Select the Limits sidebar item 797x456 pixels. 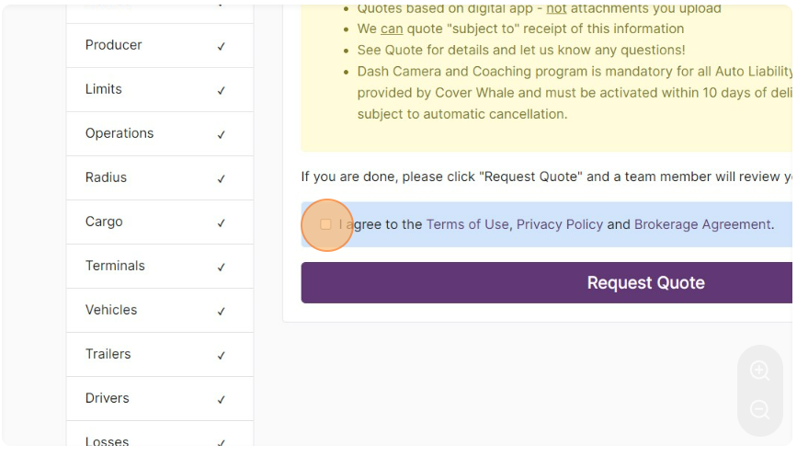160,89
